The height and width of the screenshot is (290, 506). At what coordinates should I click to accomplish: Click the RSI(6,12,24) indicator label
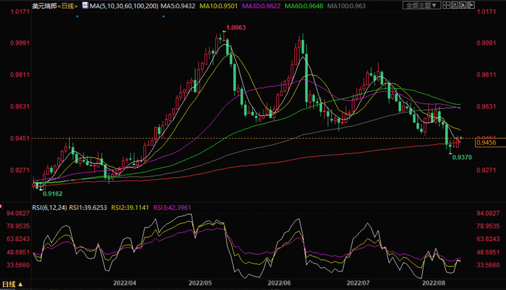click(50, 208)
